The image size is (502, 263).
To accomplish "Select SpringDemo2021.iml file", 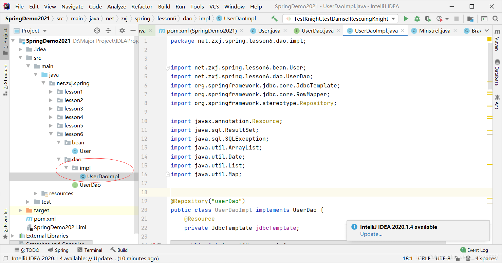I will tap(60, 227).
